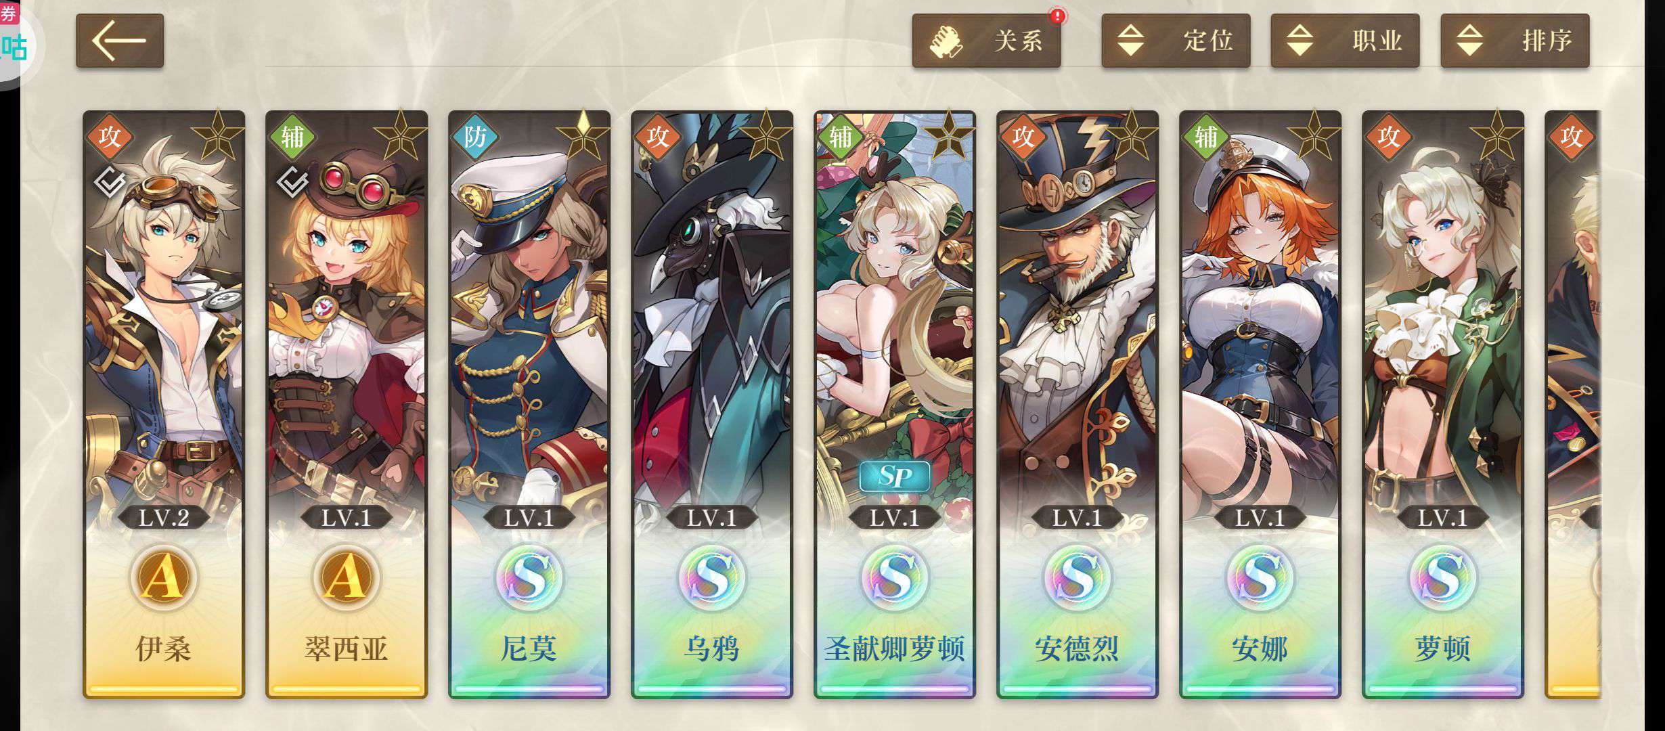Open the 安德烈 character name label
1665x731 pixels.
tap(1077, 649)
